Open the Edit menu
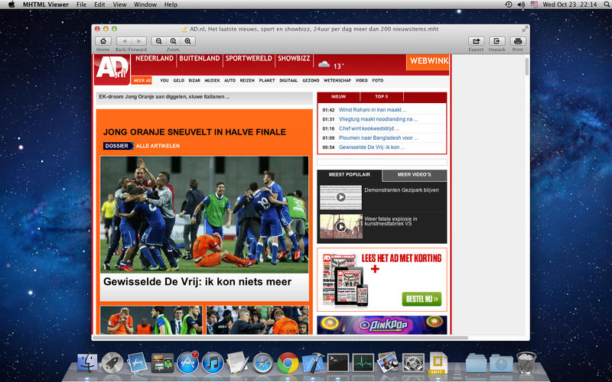The image size is (612, 382). (99, 5)
